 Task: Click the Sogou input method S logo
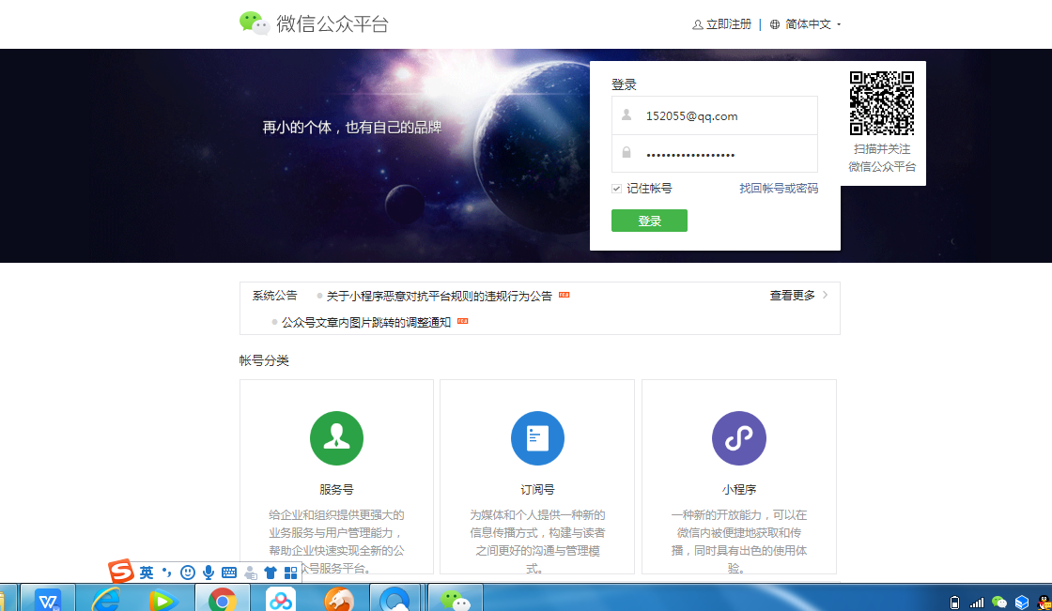[x=121, y=572]
